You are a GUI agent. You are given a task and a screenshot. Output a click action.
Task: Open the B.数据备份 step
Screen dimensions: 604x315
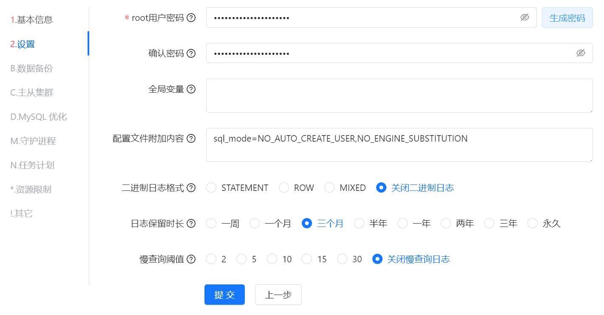(31, 68)
